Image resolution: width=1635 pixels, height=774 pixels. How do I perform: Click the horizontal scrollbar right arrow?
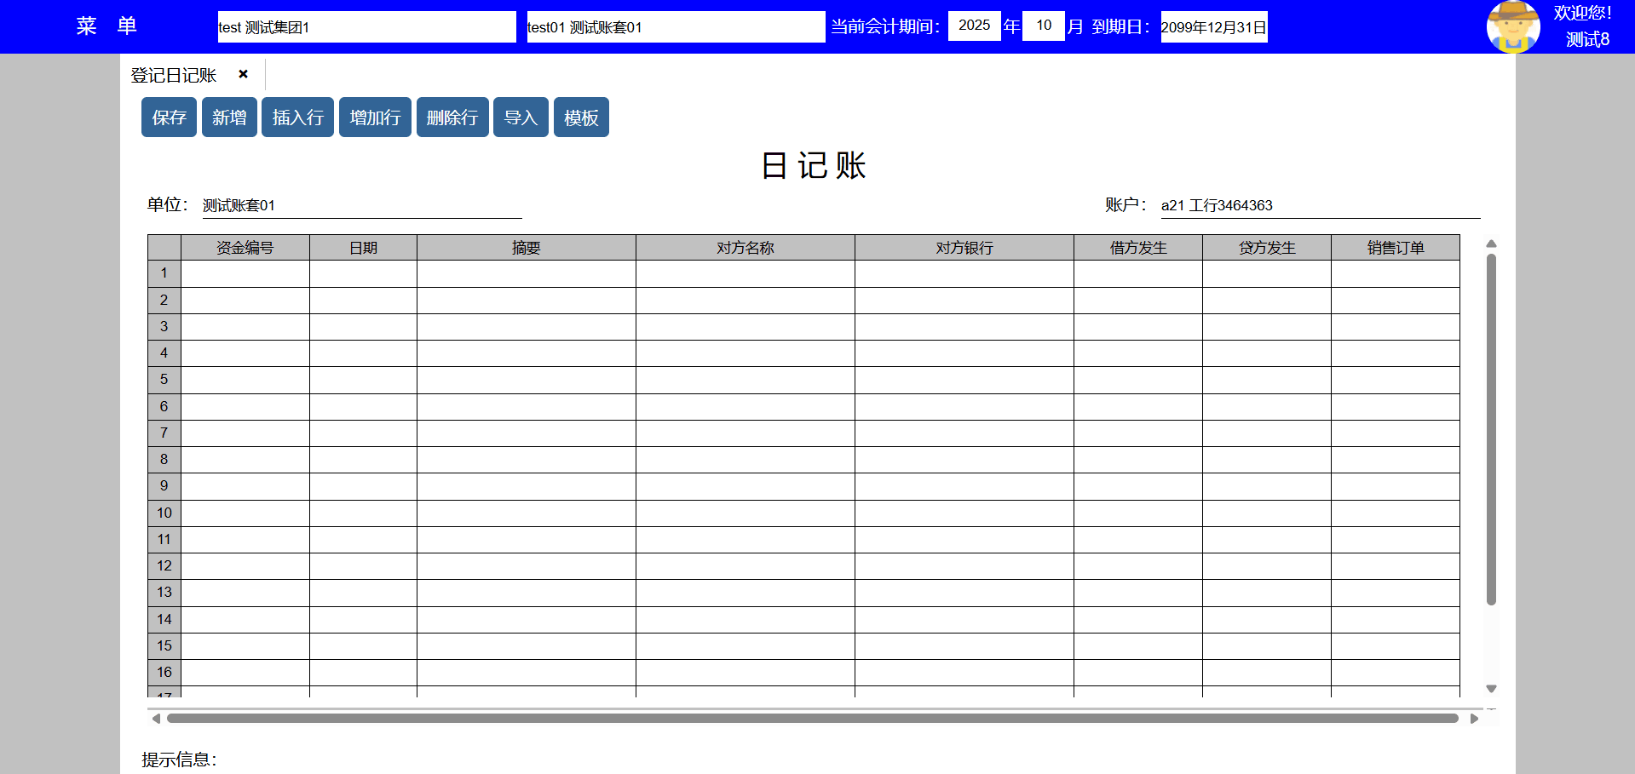tap(1474, 719)
